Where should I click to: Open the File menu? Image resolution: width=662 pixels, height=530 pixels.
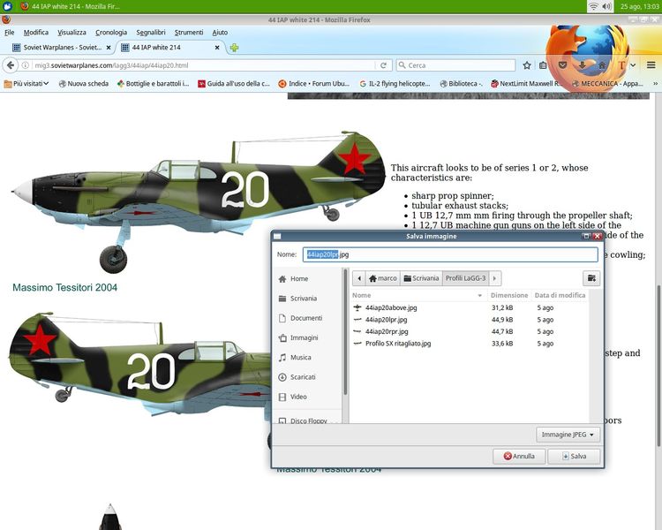(10, 32)
